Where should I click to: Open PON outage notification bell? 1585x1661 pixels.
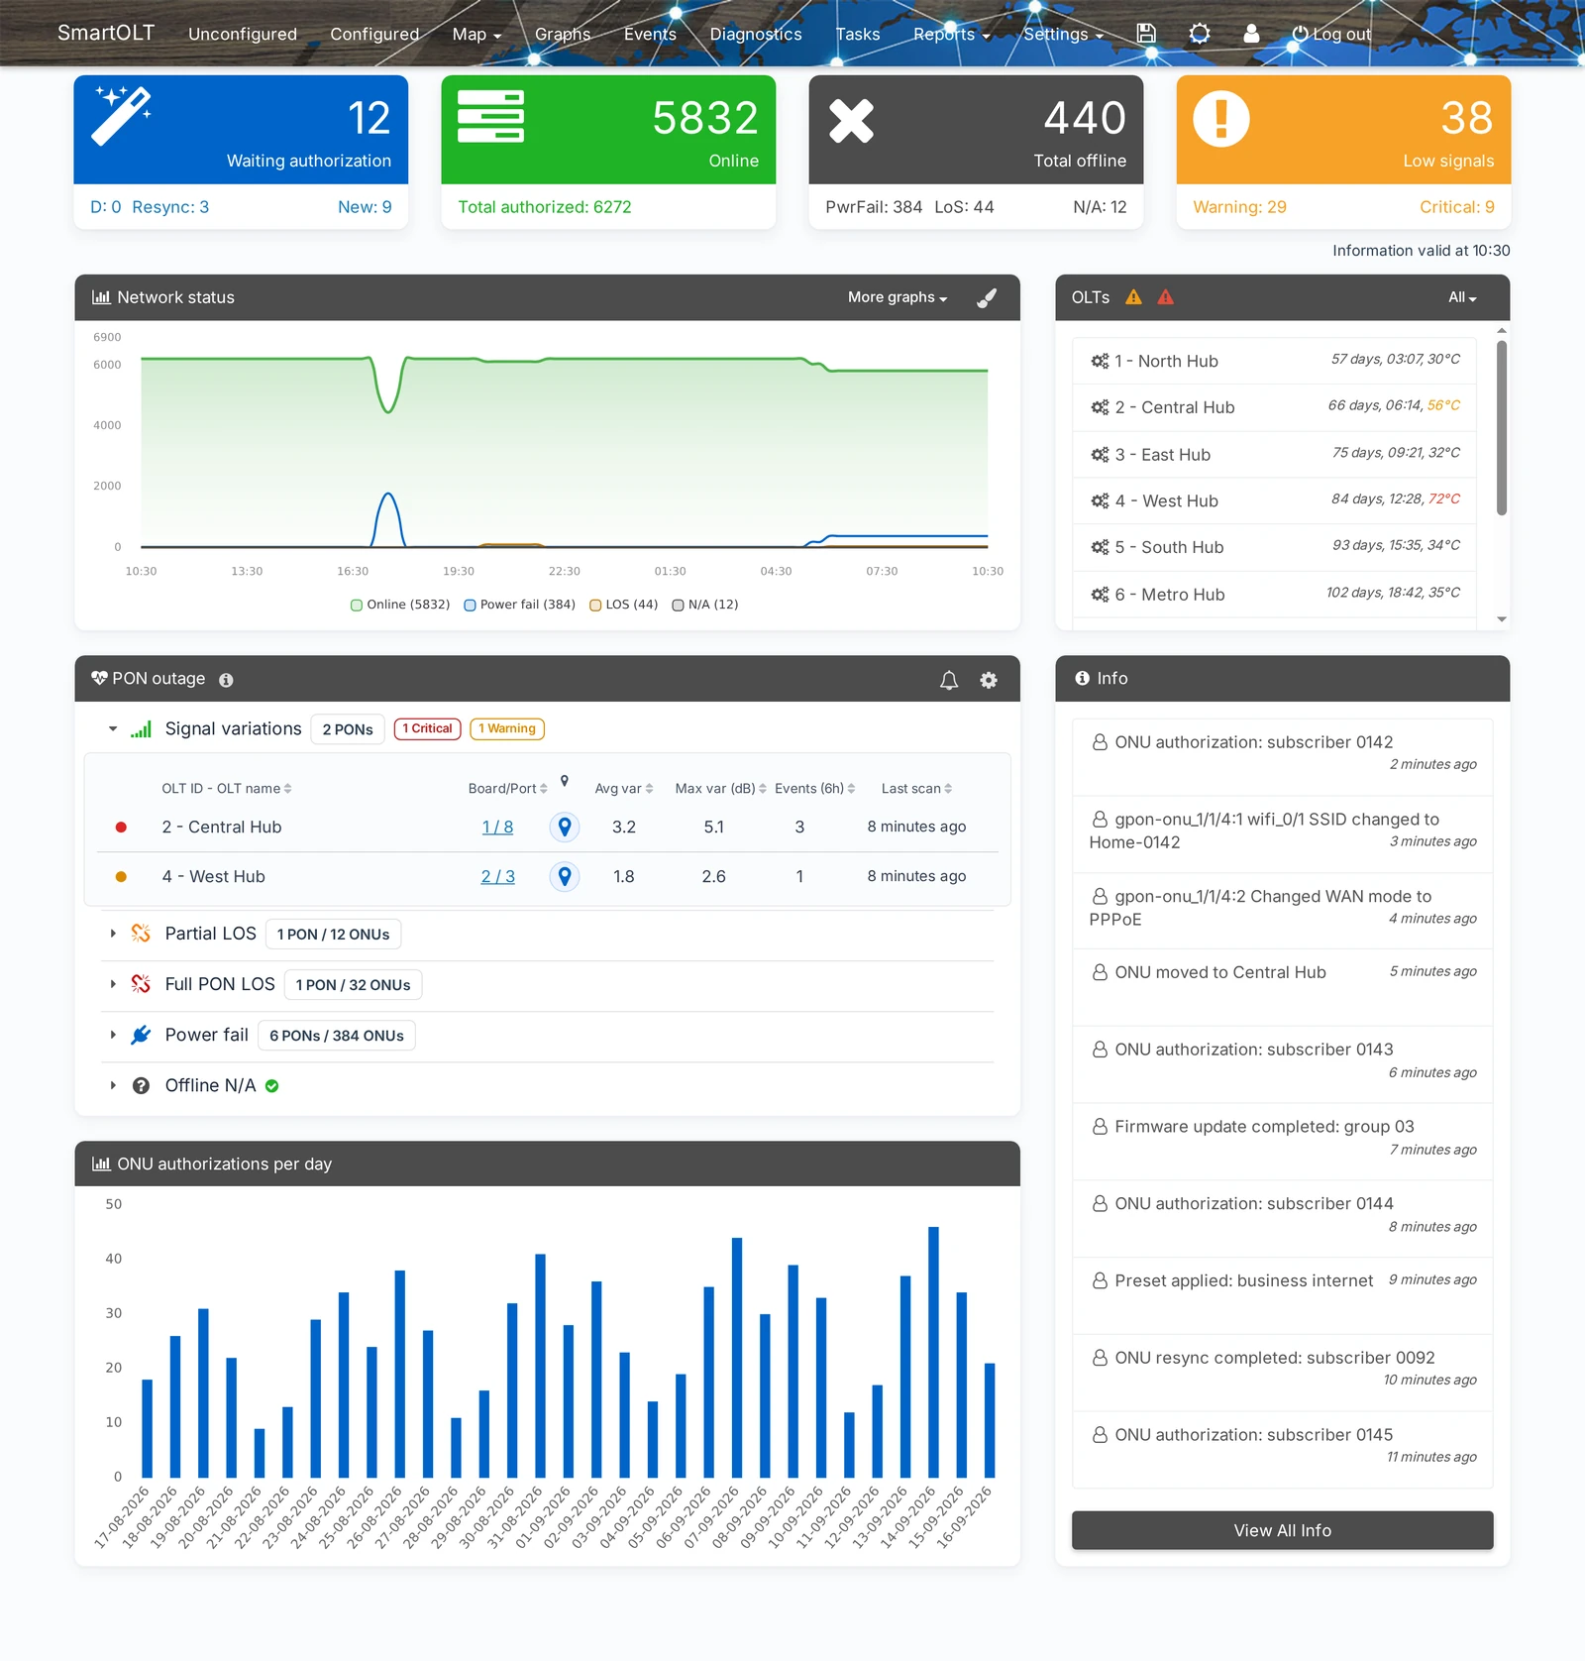coord(949,680)
